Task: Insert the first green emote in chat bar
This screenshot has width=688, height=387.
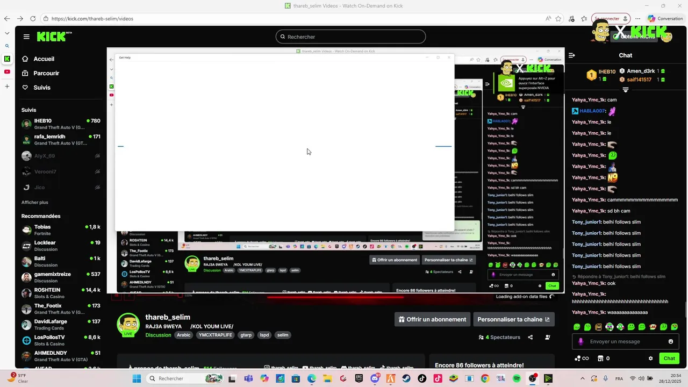Action: coord(577,327)
